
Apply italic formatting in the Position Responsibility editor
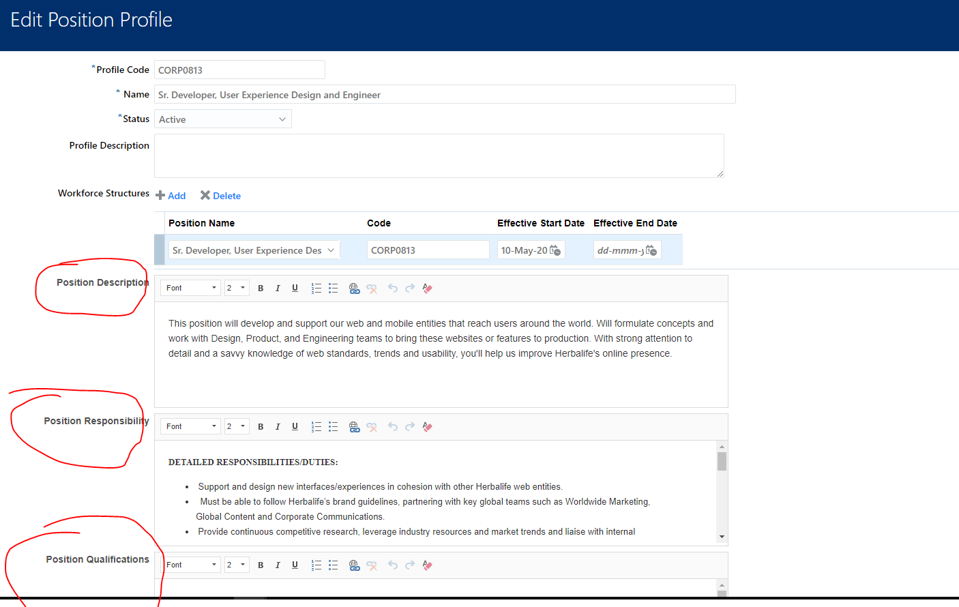278,426
